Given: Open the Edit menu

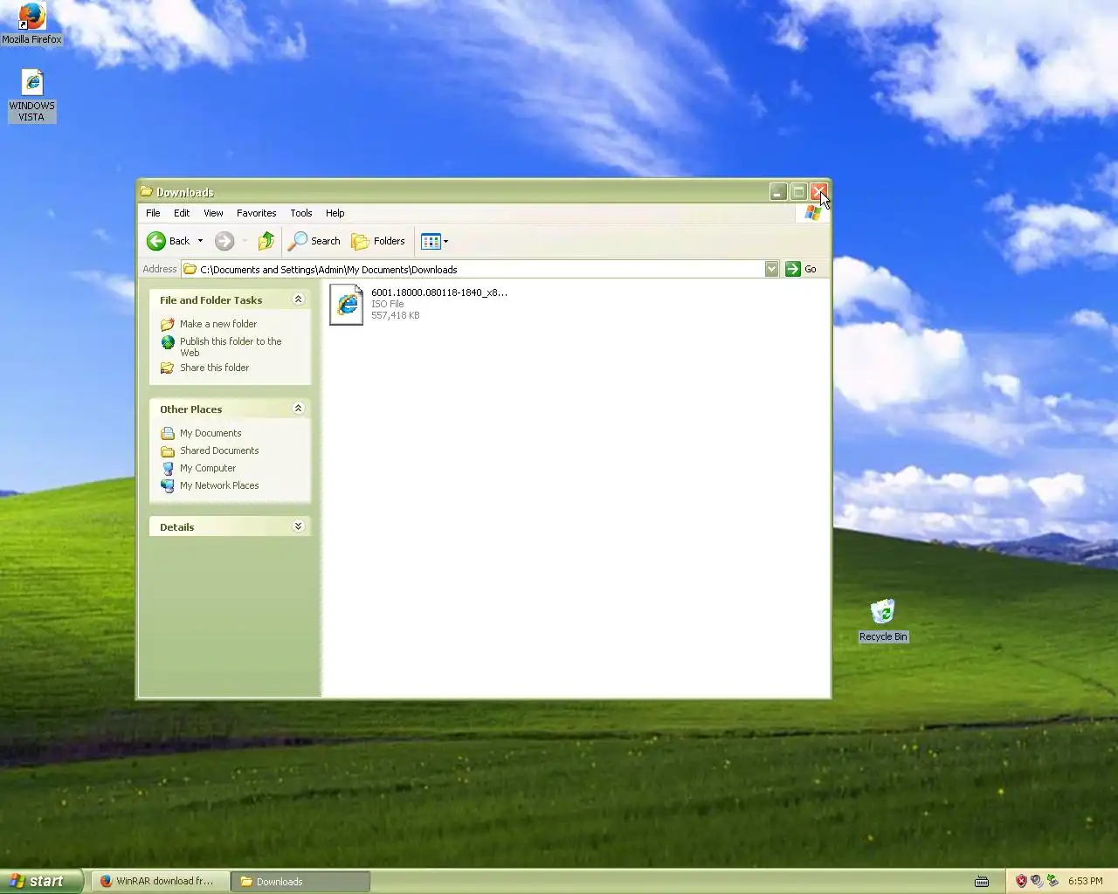Looking at the screenshot, I should [x=182, y=213].
